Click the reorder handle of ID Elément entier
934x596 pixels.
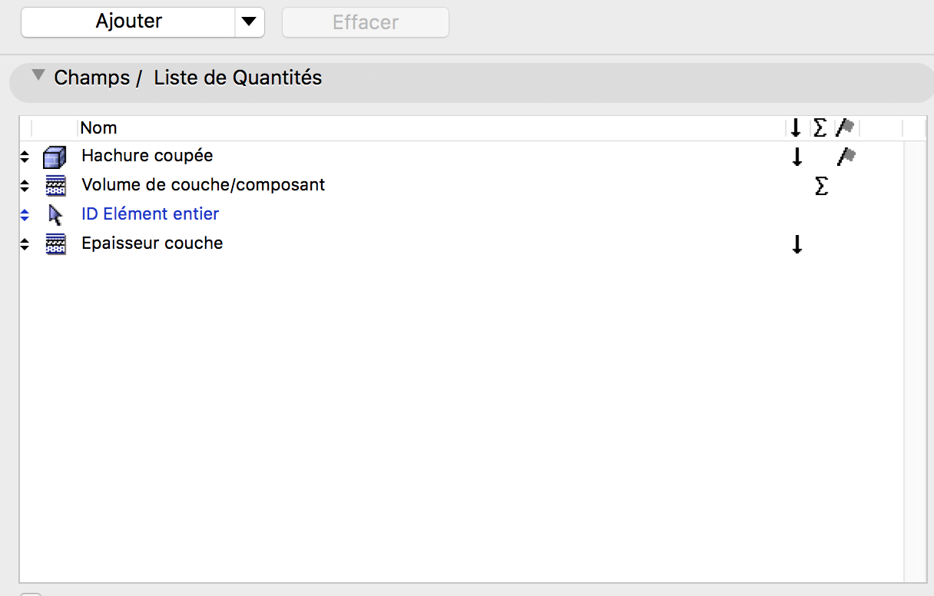[x=25, y=215]
